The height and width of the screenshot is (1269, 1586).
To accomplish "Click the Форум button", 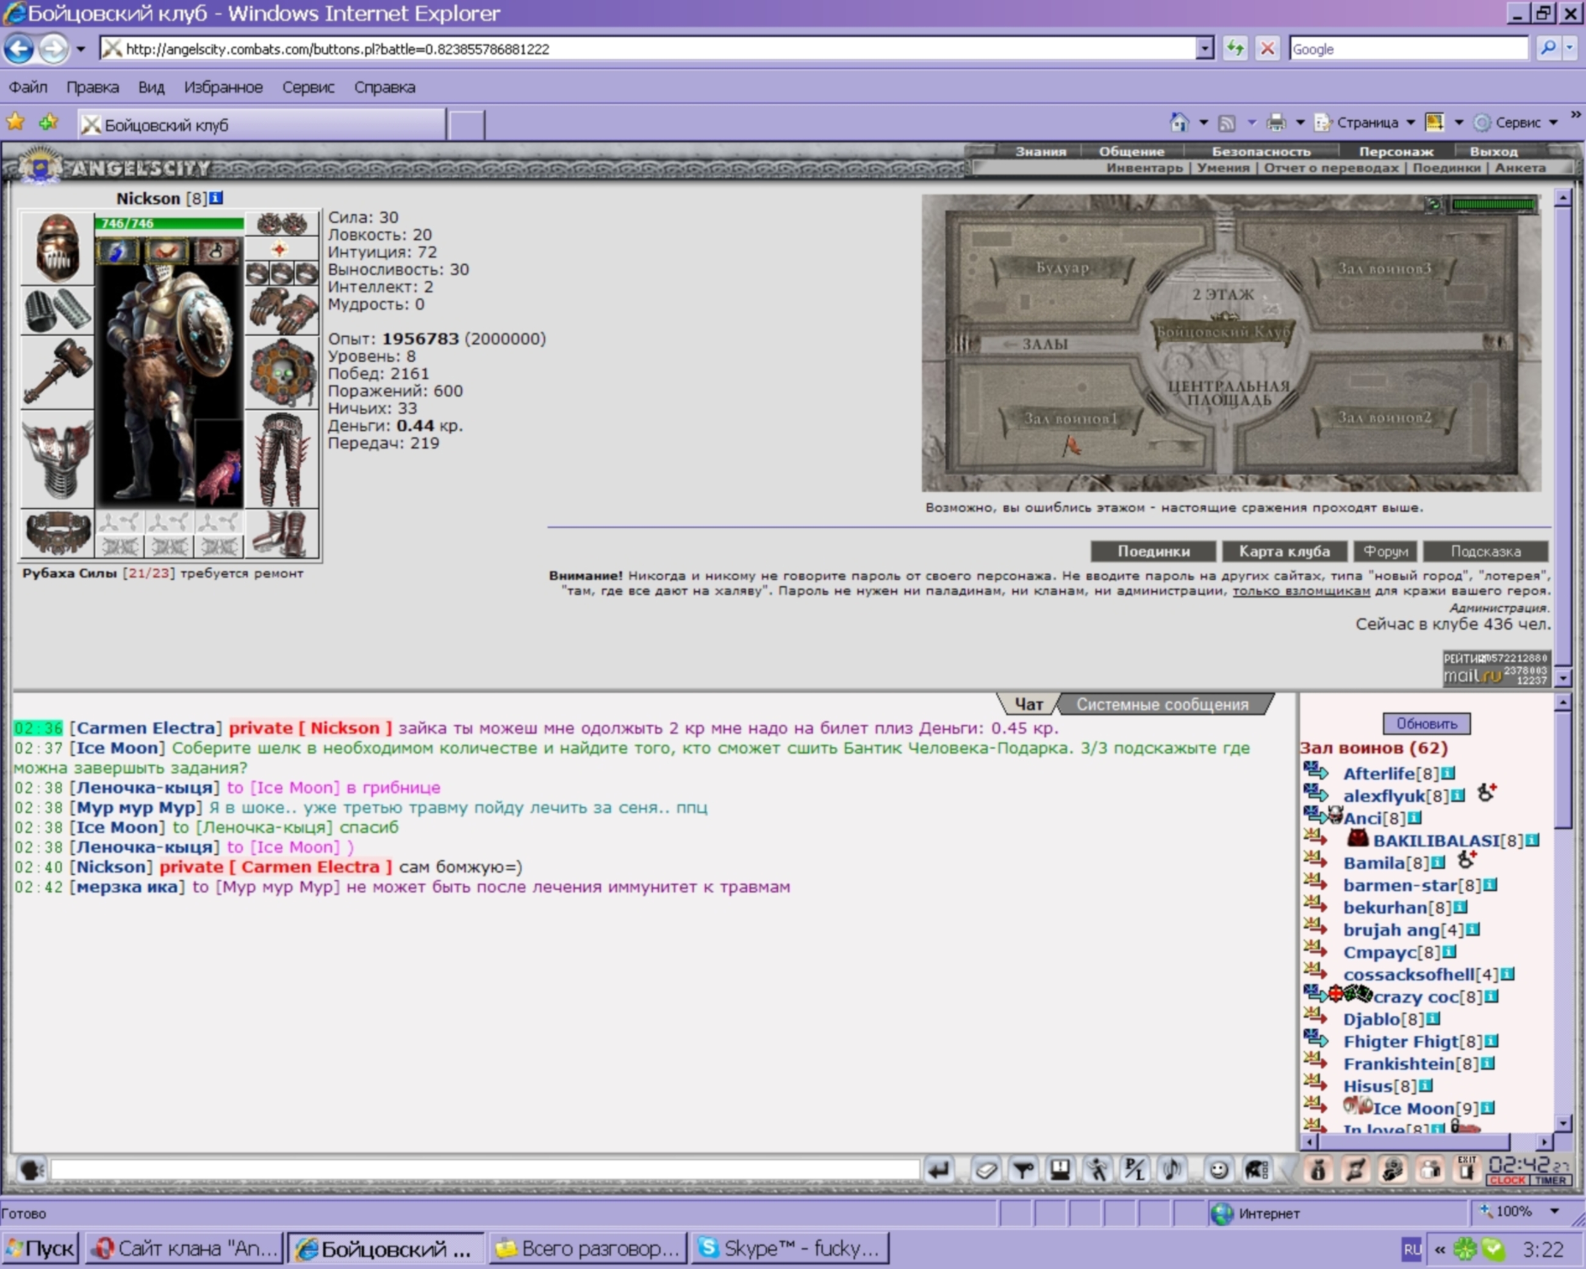I will click(x=1385, y=551).
